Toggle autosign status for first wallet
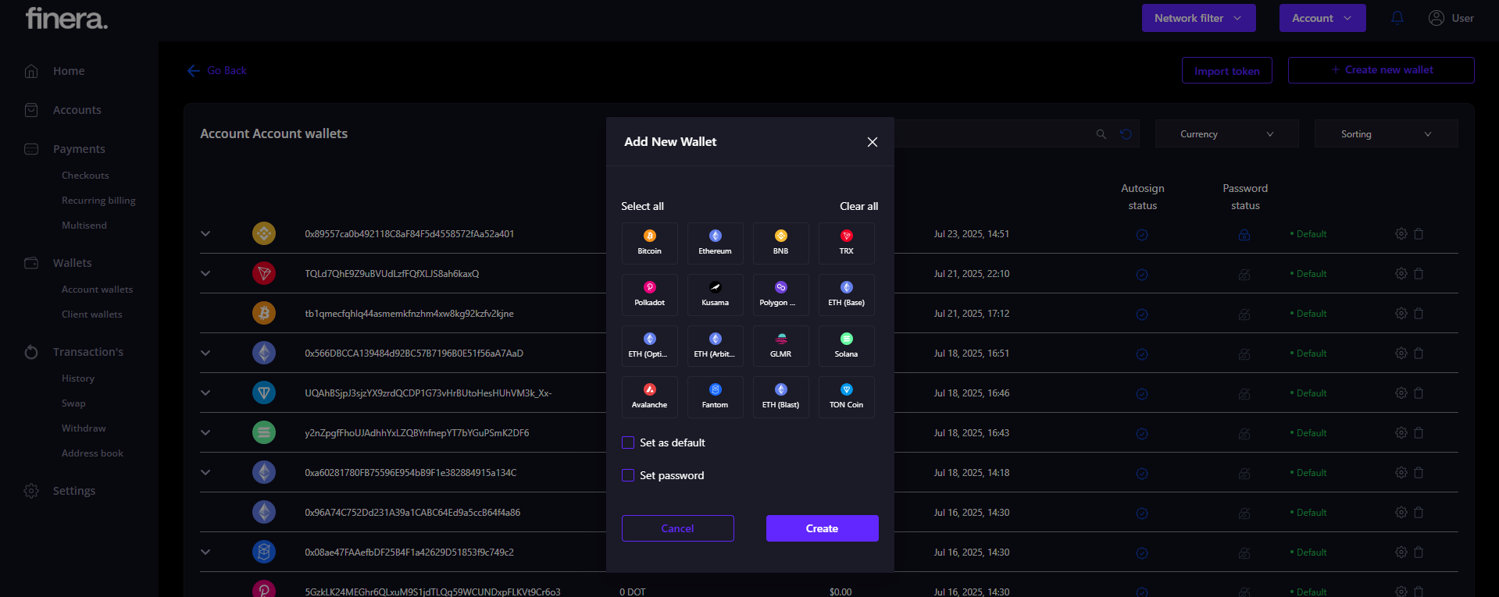The image size is (1499, 597). coord(1142,235)
